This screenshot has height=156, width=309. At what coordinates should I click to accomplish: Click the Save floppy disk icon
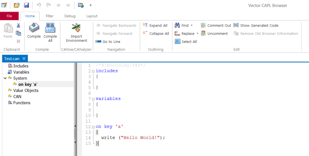26,5
